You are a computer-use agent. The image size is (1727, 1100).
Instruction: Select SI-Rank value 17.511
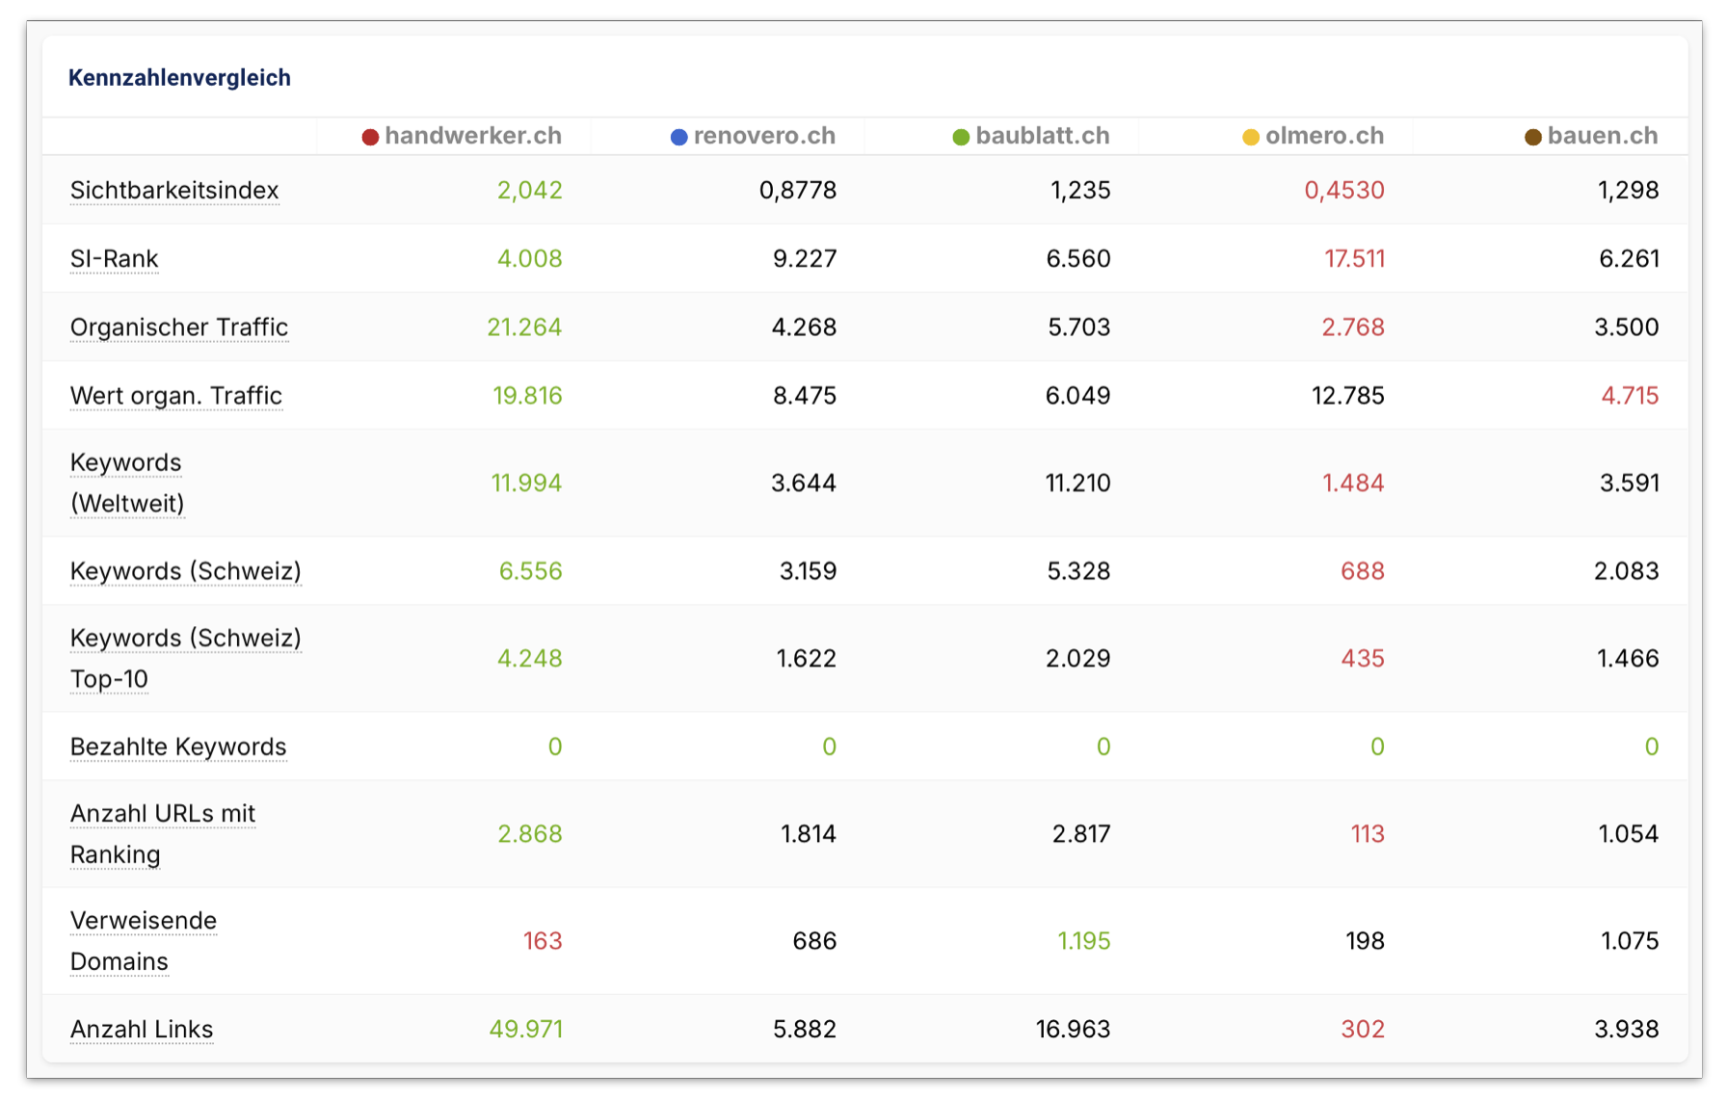pos(1355,259)
